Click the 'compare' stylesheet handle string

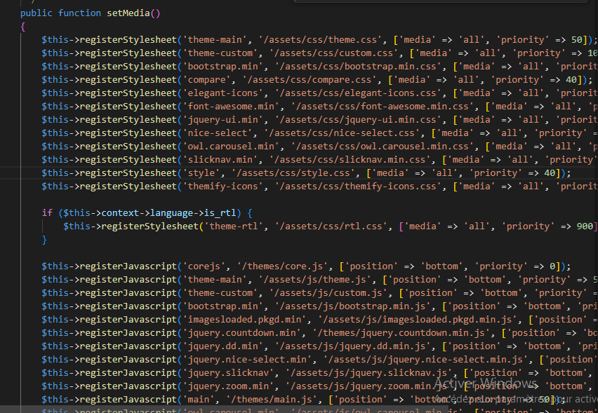[x=207, y=80]
